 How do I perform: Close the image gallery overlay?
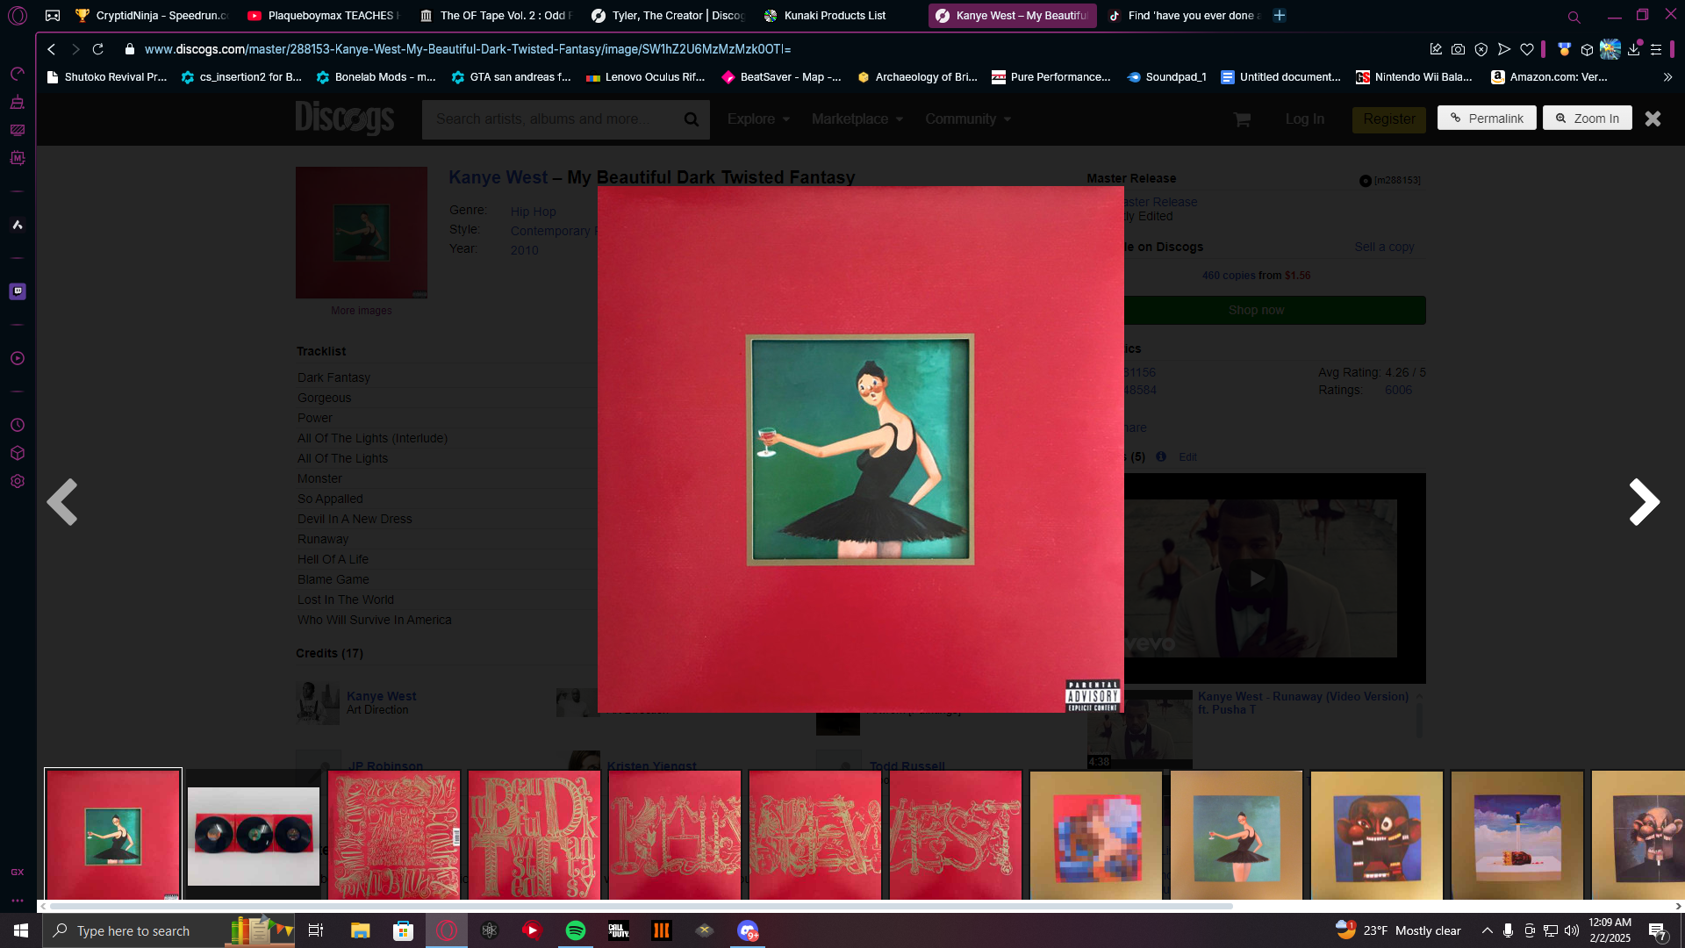tap(1653, 118)
